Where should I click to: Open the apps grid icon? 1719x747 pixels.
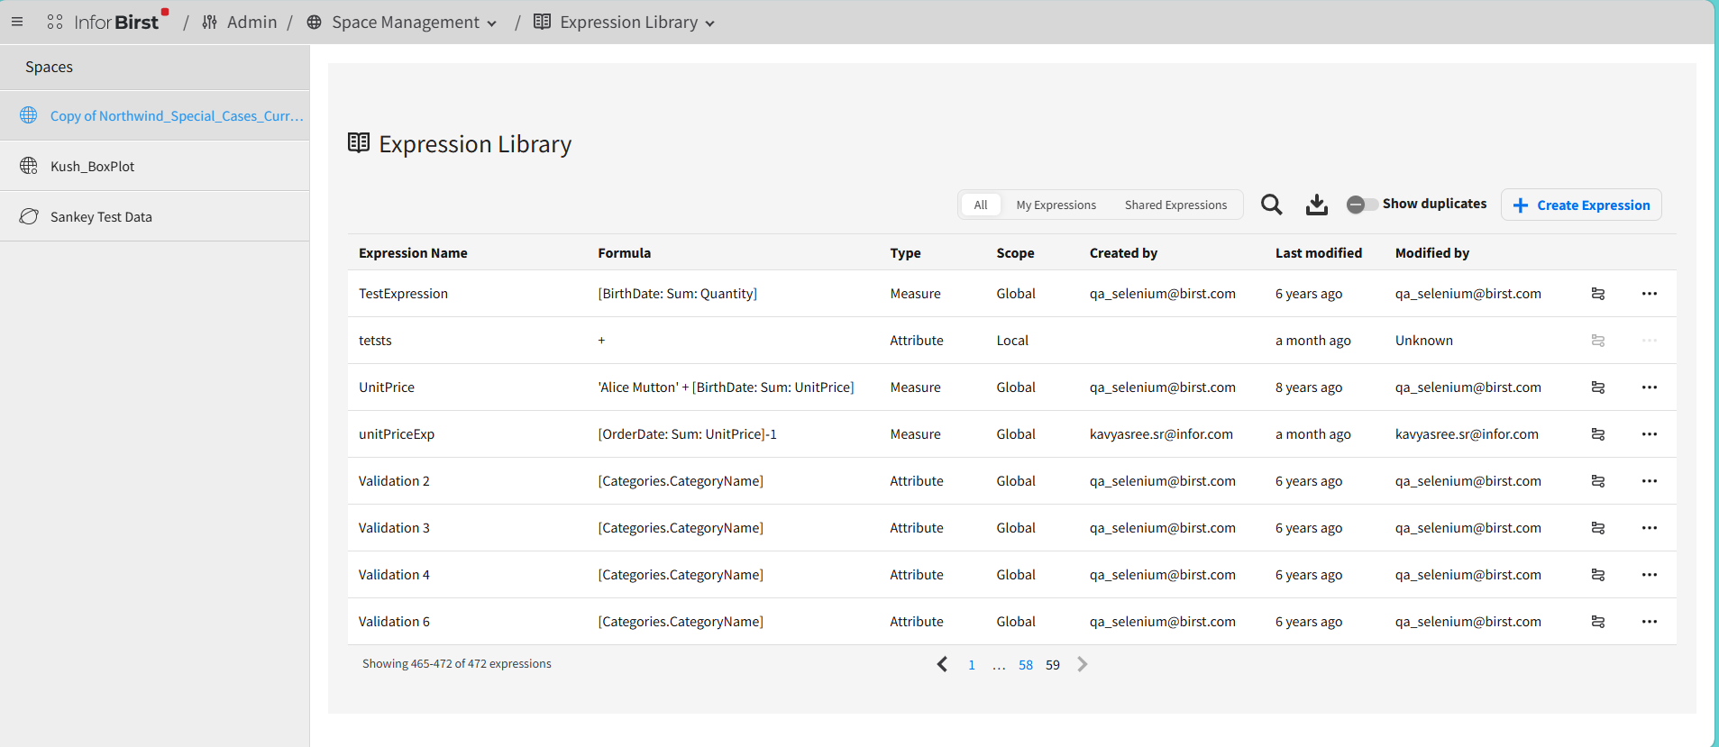55,22
